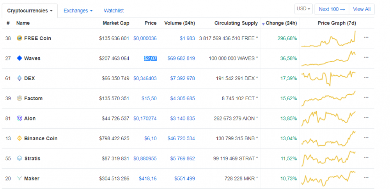Click Binance Coin volume $46 720 534
Image resolution: width=390 pixels, height=189 pixels.
[x=181, y=138]
